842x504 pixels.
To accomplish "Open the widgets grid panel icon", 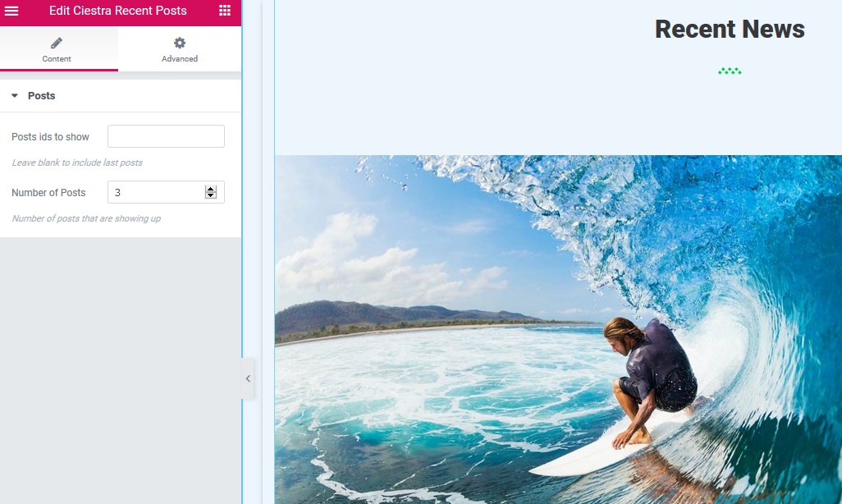I will pos(225,11).
